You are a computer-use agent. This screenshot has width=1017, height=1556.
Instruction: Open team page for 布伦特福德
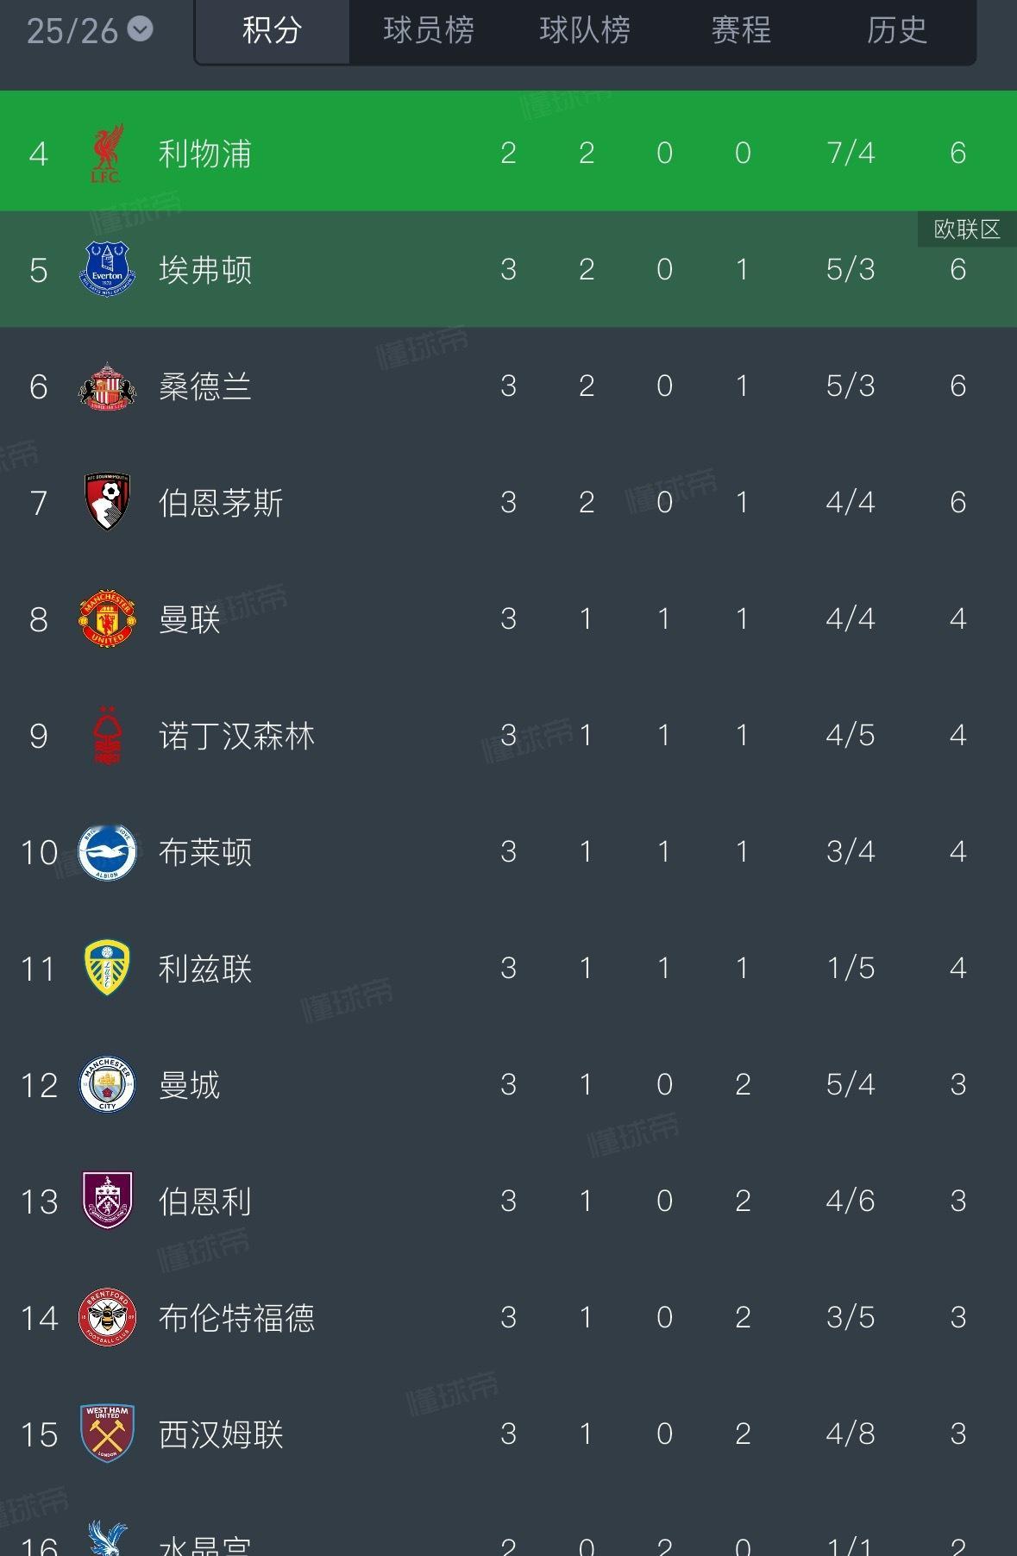click(x=236, y=1318)
